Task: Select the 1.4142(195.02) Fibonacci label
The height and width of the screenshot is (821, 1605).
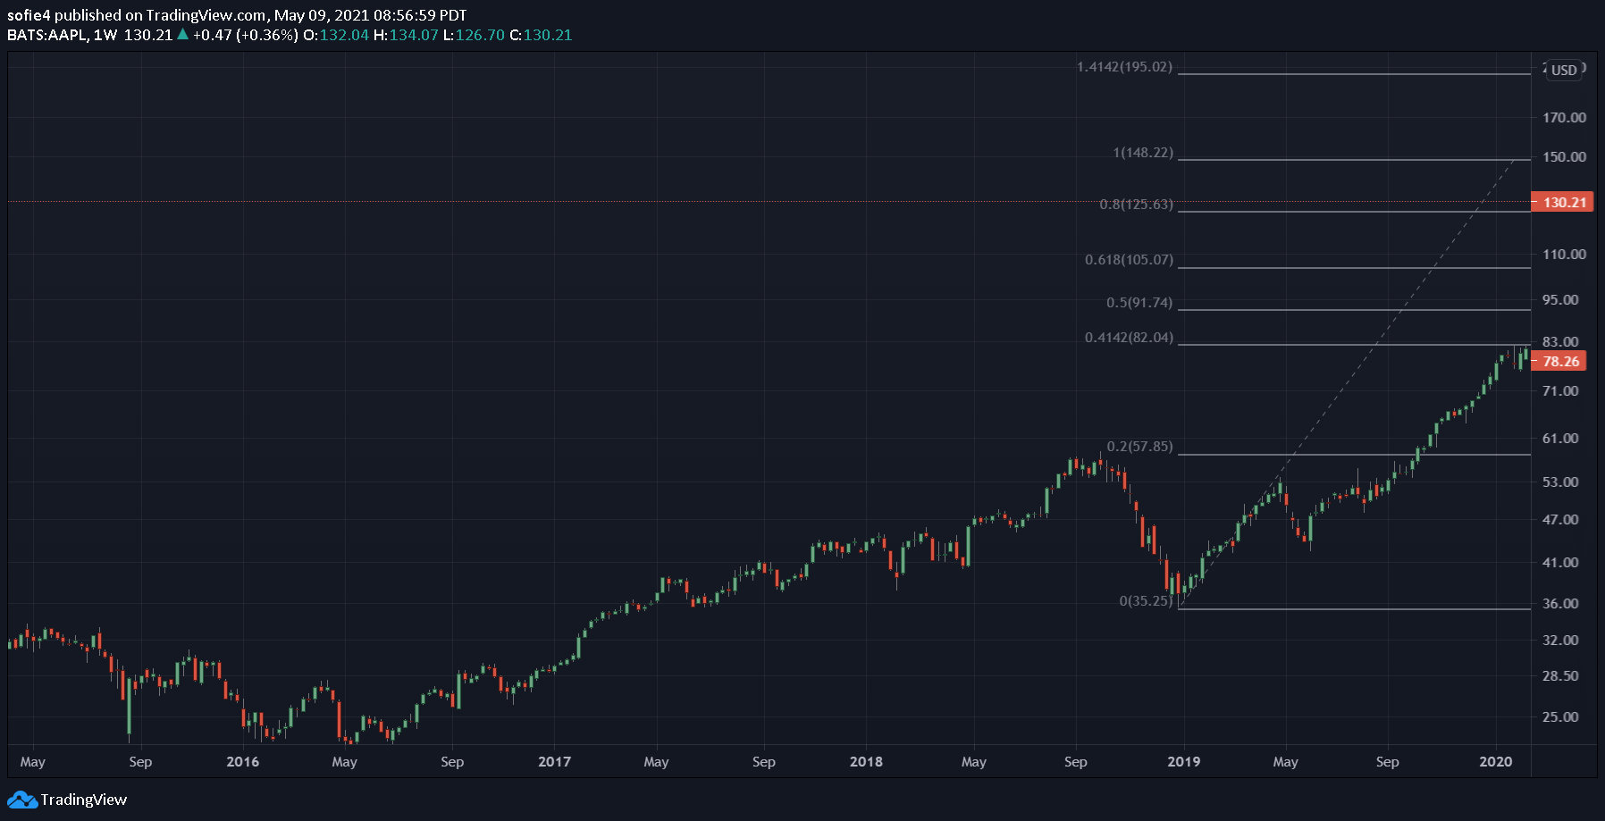Action: tap(1124, 67)
